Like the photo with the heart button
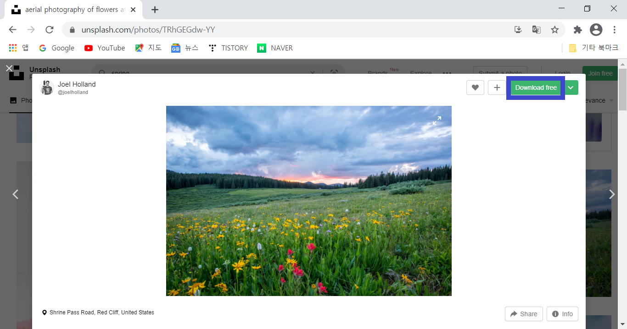627x329 pixels. pos(475,88)
